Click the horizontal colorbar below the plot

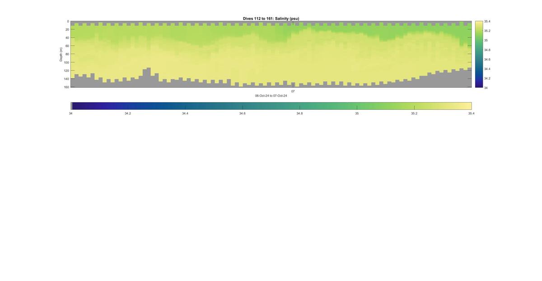click(x=271, y=106)
